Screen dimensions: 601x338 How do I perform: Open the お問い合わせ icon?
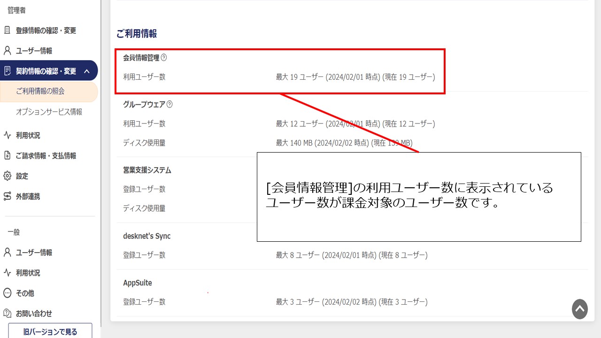(x=7, y=314)
